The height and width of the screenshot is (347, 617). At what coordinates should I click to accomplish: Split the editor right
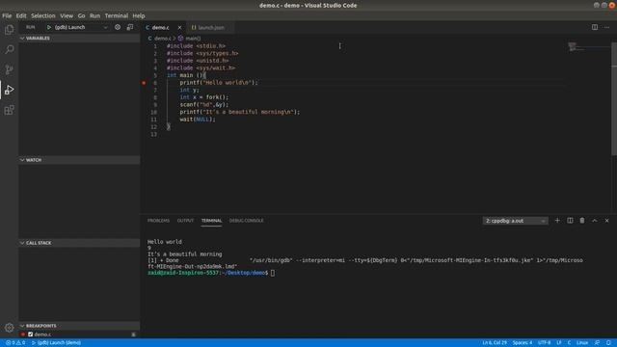click(595, 27)
